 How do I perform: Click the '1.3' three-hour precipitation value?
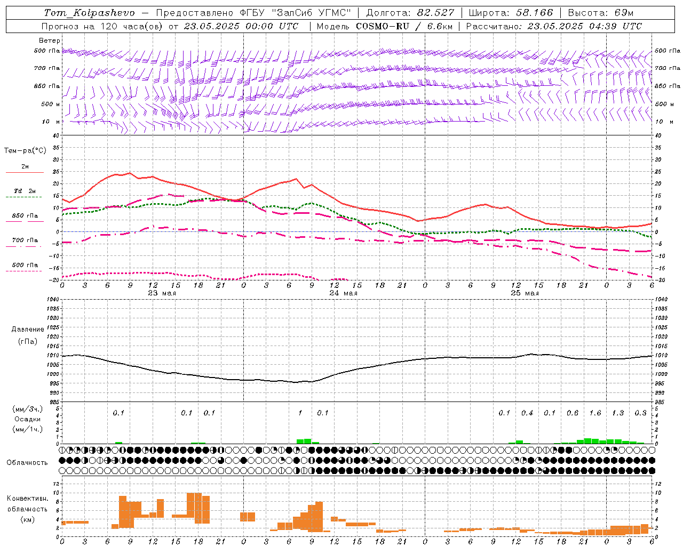point(618,413)
